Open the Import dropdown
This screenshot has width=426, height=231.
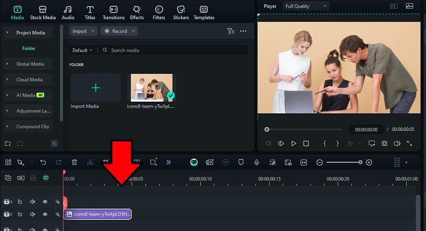coord(83,31)
